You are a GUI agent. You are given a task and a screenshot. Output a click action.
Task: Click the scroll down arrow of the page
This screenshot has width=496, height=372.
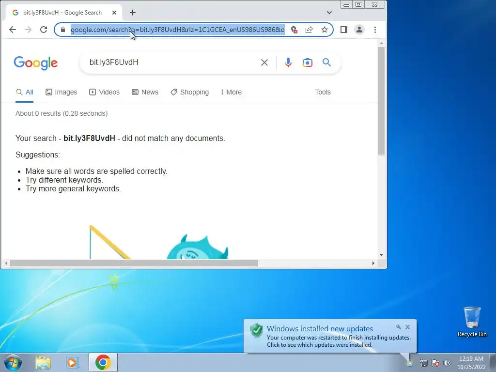382,255
